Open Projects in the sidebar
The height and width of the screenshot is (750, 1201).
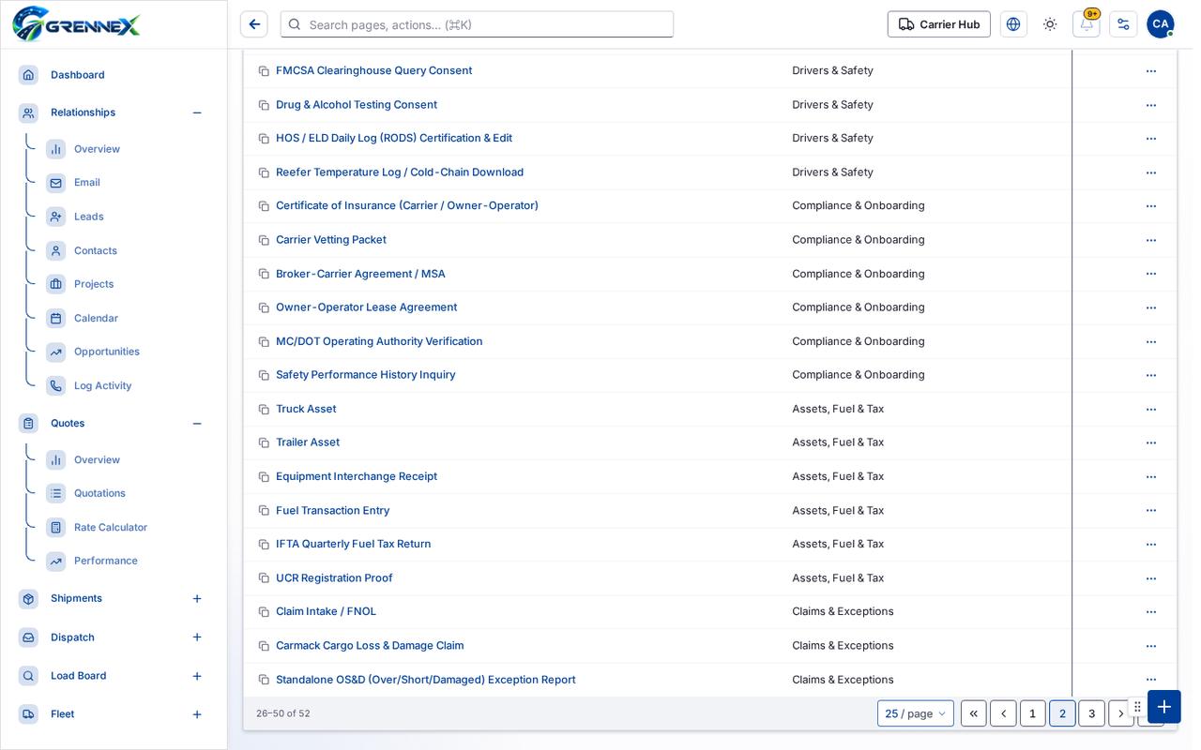[94, 284]
